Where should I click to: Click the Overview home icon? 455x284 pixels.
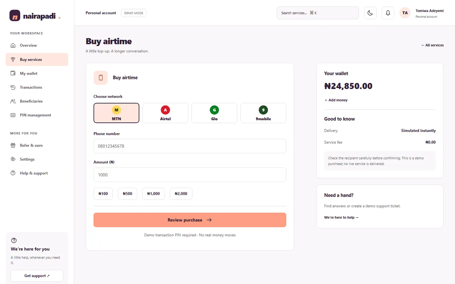tap(13, 45)
